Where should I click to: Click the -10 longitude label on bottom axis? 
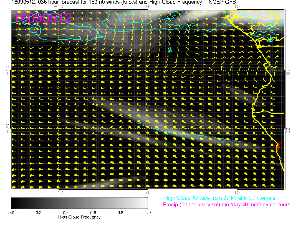pyautogui.click(x=59, y=193)
